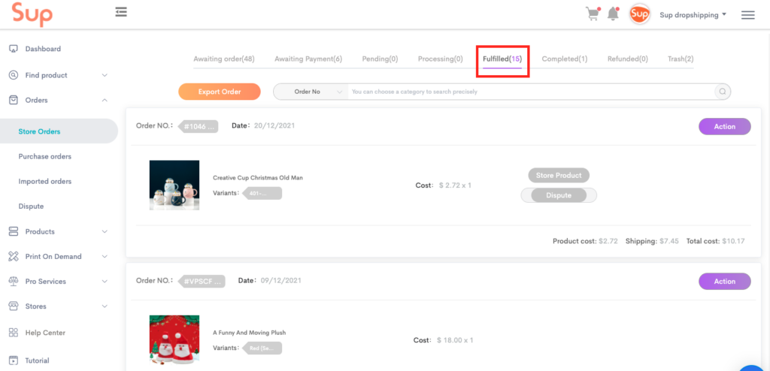Collapse the sidebar with menu-fold icon
This screenshot has width=770, height=371.
121,12
